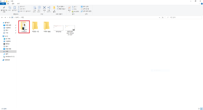
Task: Refresh the current folder
Action: 163,18
